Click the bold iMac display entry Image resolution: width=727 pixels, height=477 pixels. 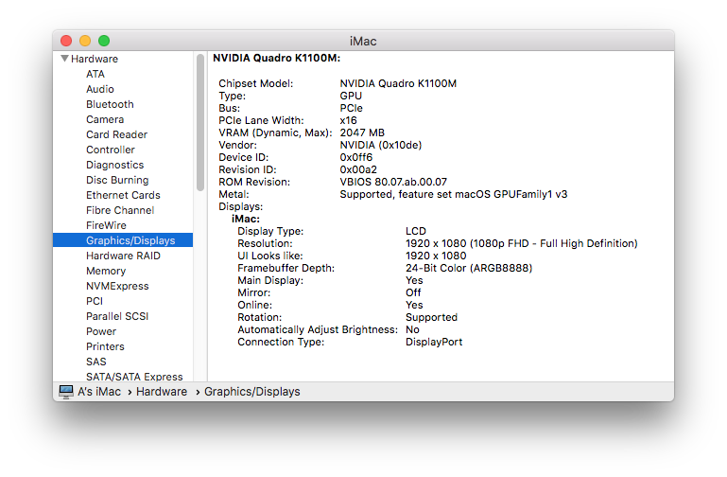click(x=246, y=219)
